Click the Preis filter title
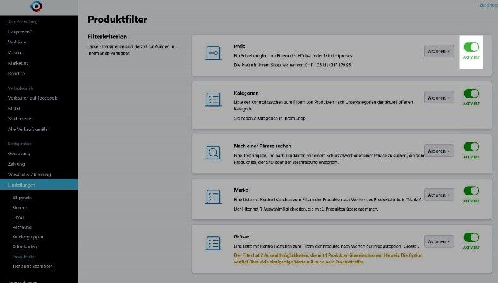 [x=240, y=46]
